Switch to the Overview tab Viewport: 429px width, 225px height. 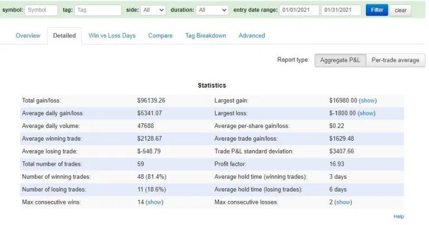28,36
